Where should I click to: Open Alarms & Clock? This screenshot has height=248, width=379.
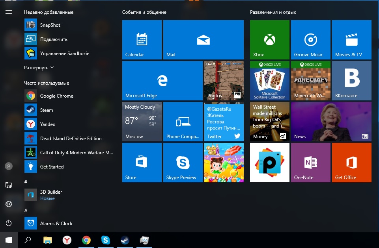tap(70, 223)
